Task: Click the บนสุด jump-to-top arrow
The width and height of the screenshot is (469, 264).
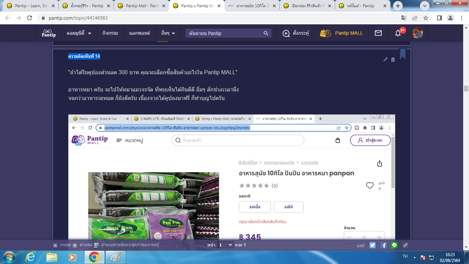Action: click(x=55, y=245)
